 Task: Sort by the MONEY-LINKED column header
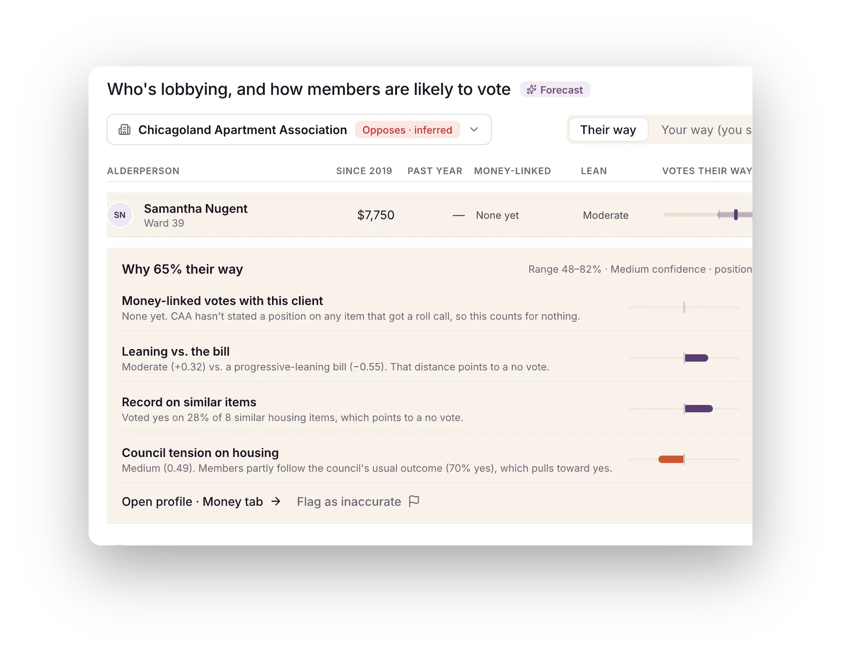coord(512,171)
